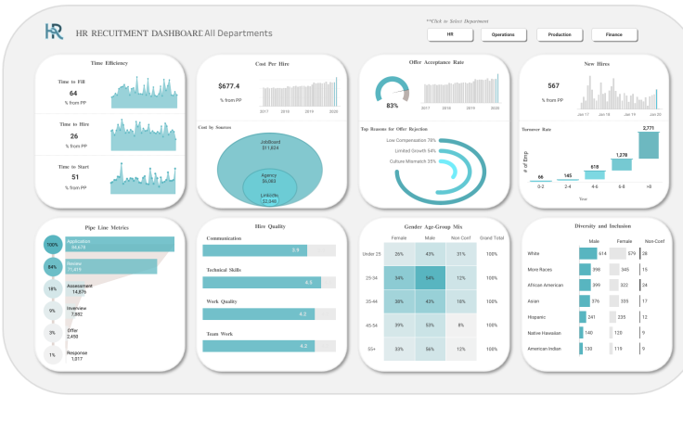Click the 83% offer acceptance gauge
Viewport: 683px width, 421px height.
pos(392,91)
